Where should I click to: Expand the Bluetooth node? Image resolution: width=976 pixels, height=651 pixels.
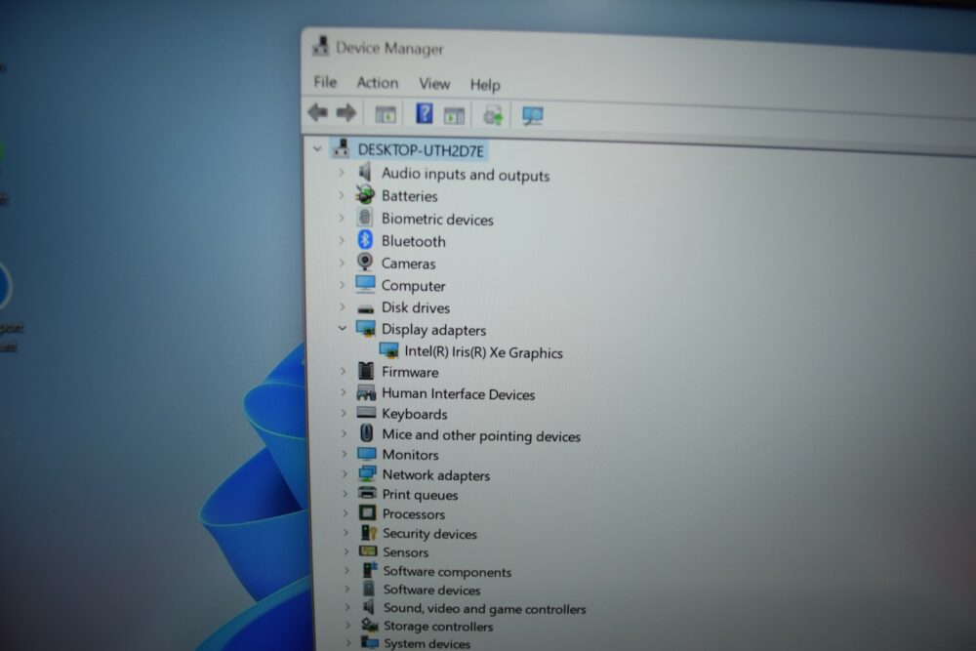coord(342,240)
